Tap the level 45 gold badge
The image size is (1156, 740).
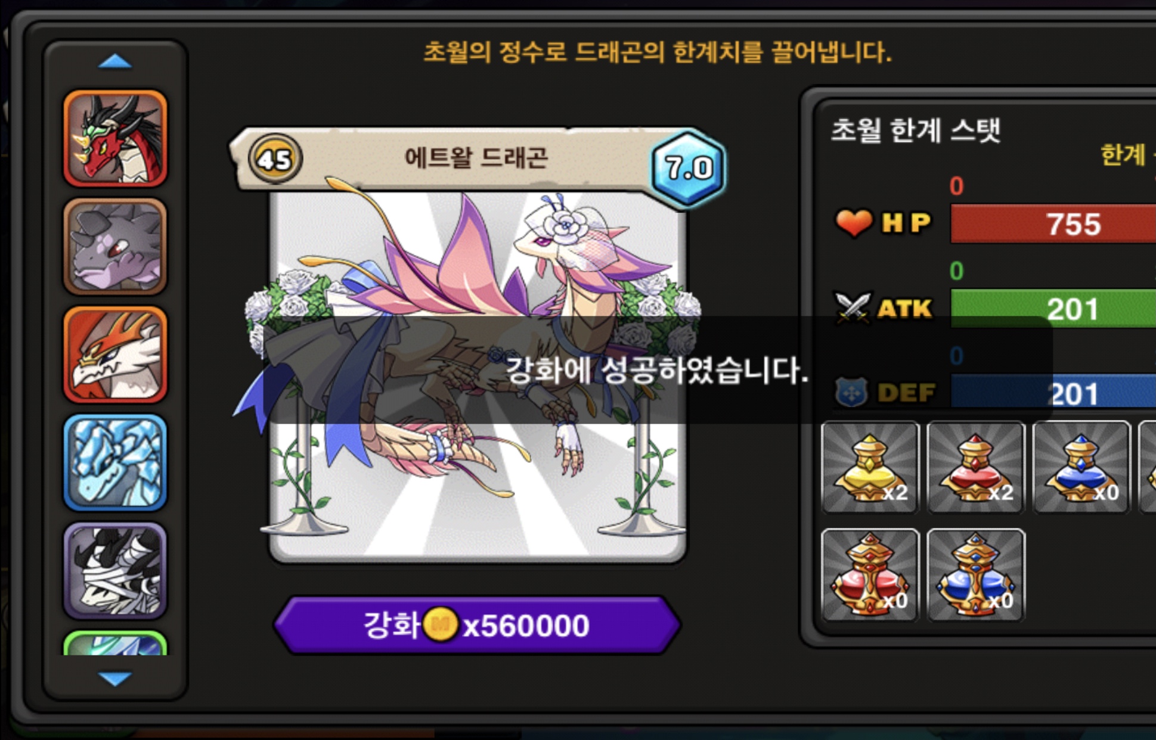pyautogui.click(x=275, y=158)
